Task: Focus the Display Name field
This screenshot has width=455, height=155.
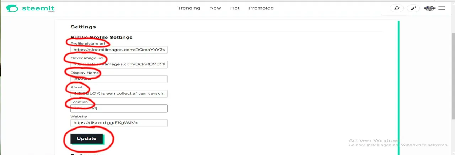Action: coord(119,79)
